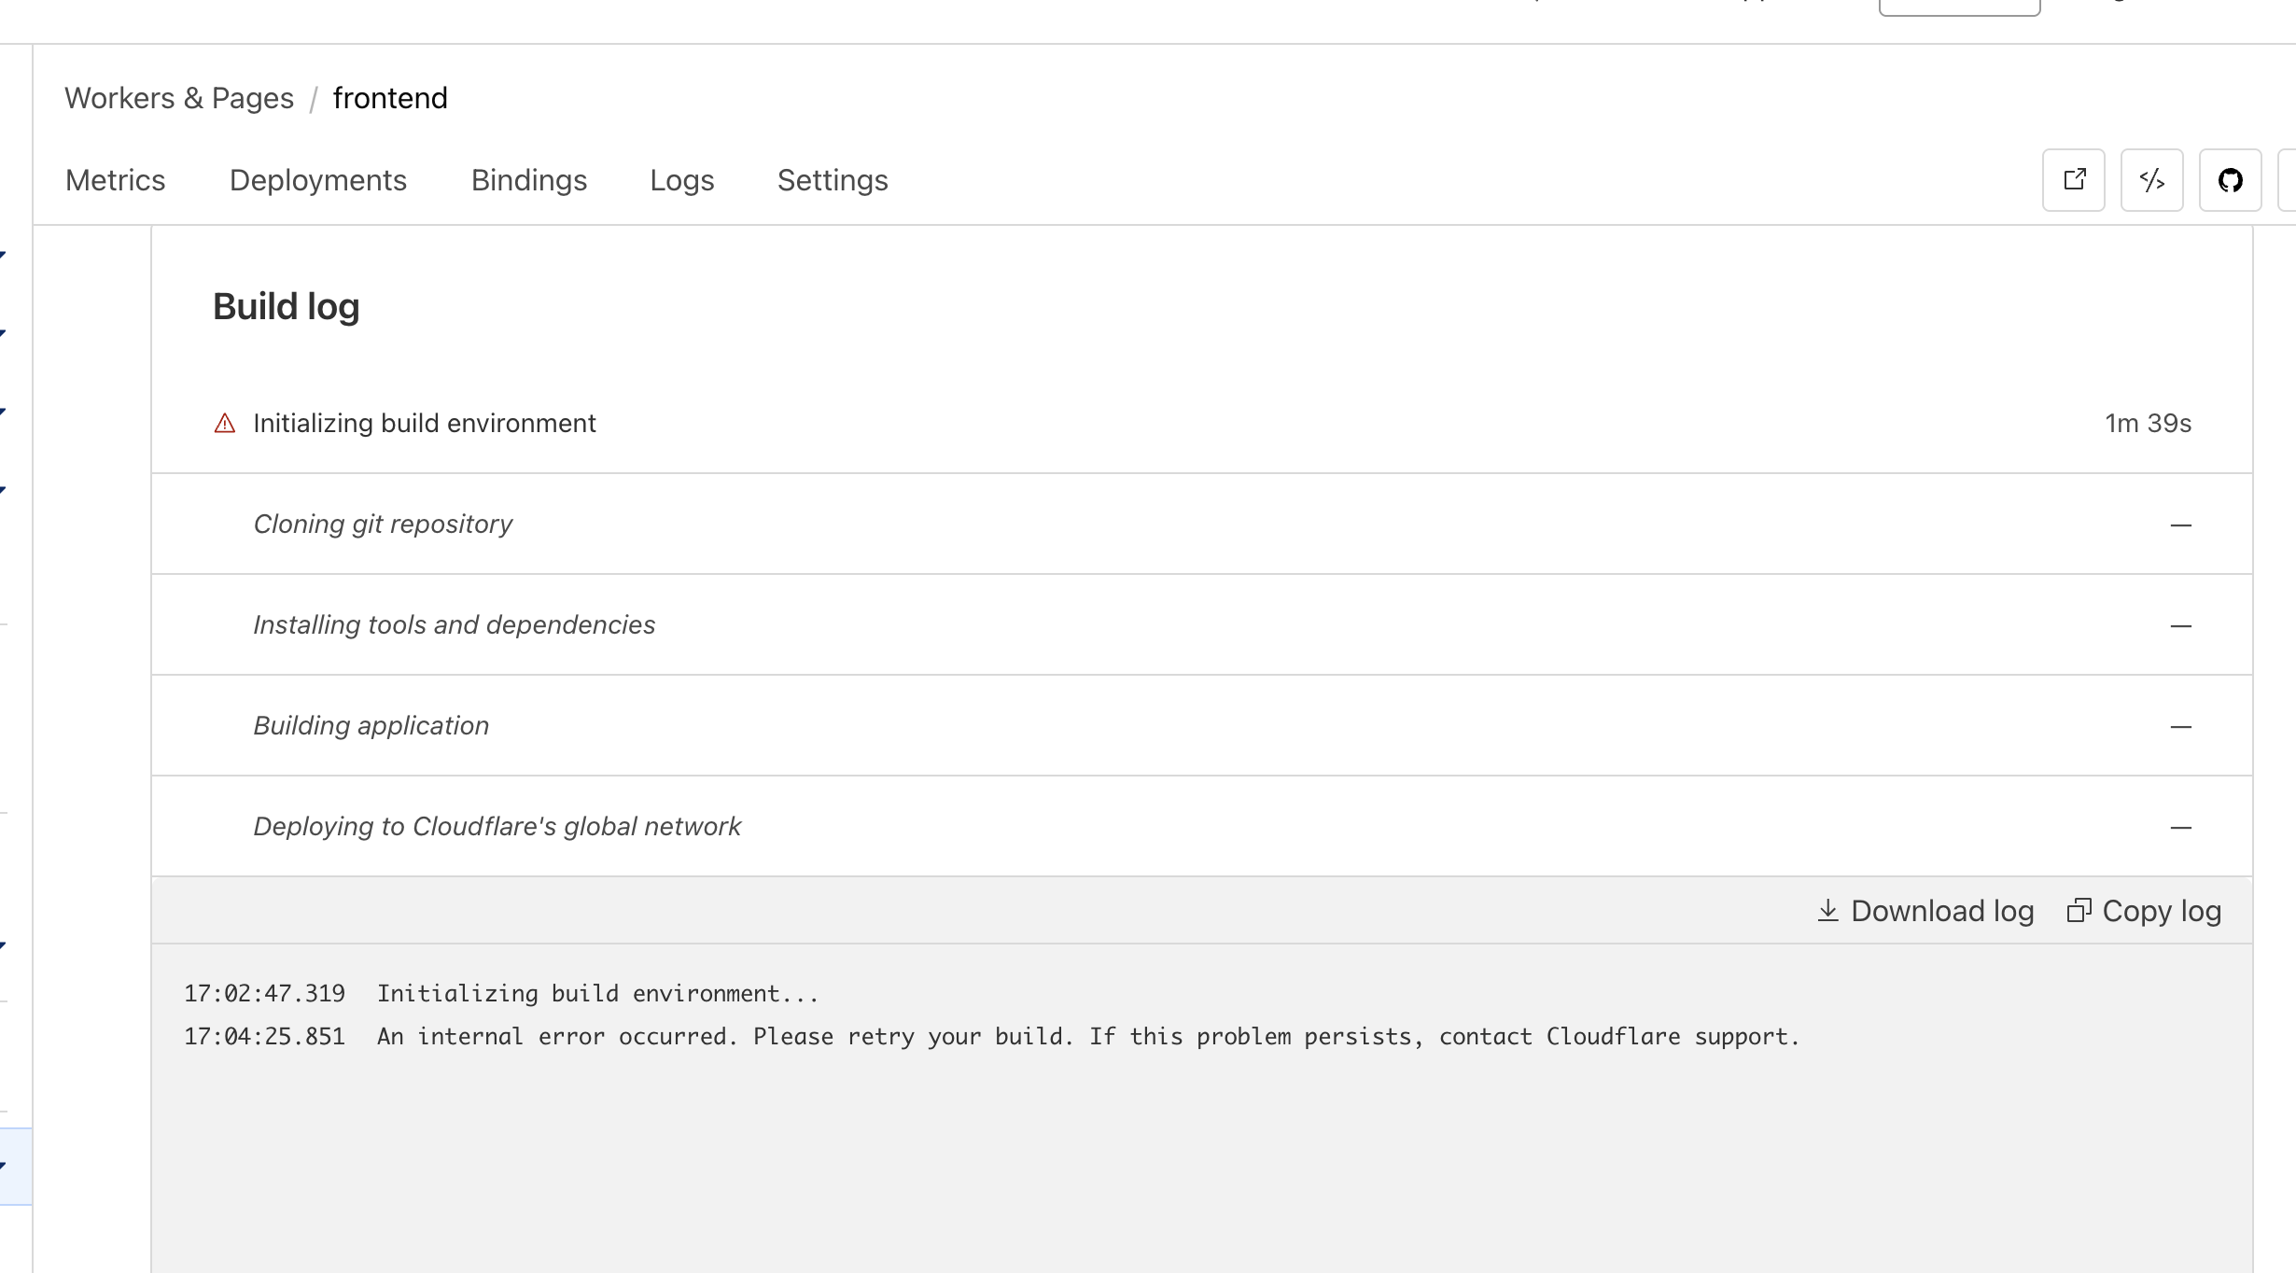Open the GitHub repository icon
This screenshot has height=1273, width=2296.
pyautogui.click(x=2230, y=180)
